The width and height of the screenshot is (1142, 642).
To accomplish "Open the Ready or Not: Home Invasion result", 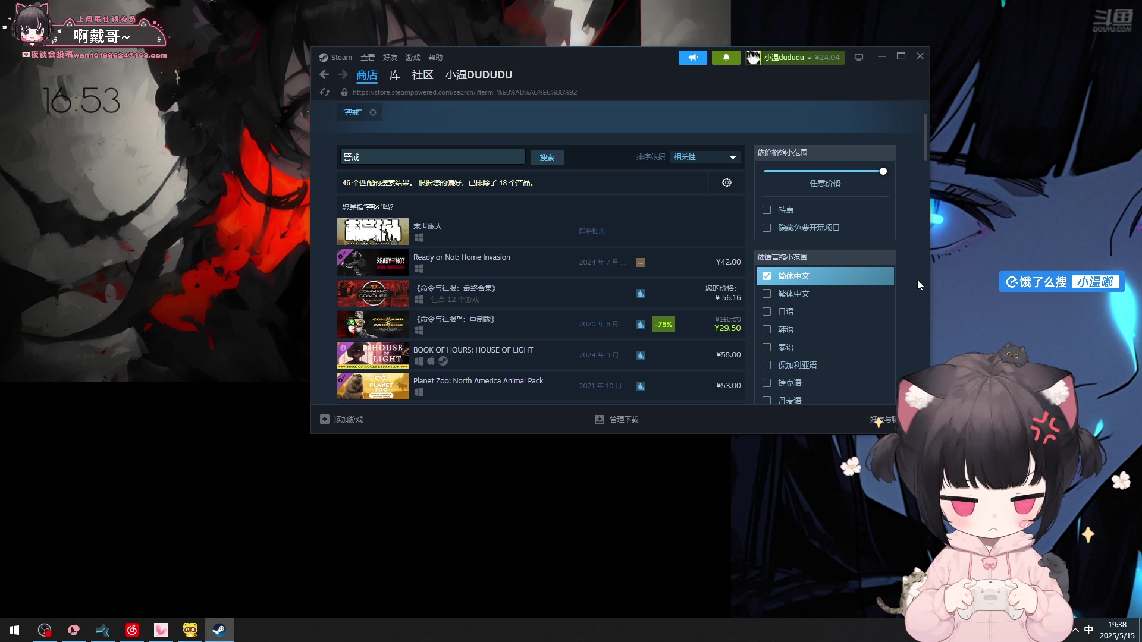I will (541, 262).
